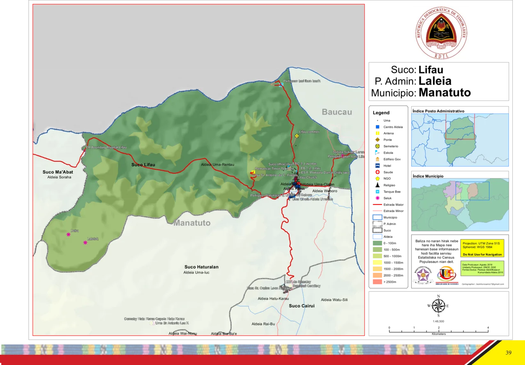This screenshot has height=365, width=525.
Task: Click the RDTL national emblem logo
Action: tap(441, 32)
